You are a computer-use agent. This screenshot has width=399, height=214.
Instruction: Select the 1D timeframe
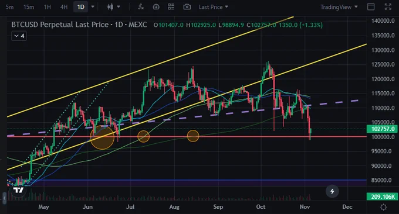[80, 7]
